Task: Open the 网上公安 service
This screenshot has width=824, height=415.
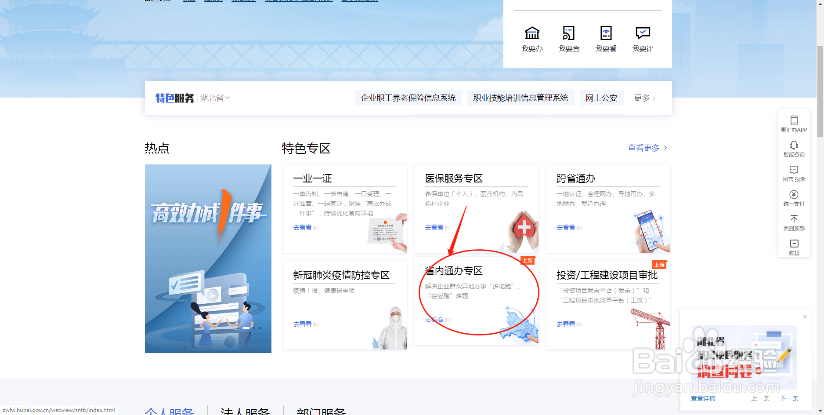Action: [601, 98]
